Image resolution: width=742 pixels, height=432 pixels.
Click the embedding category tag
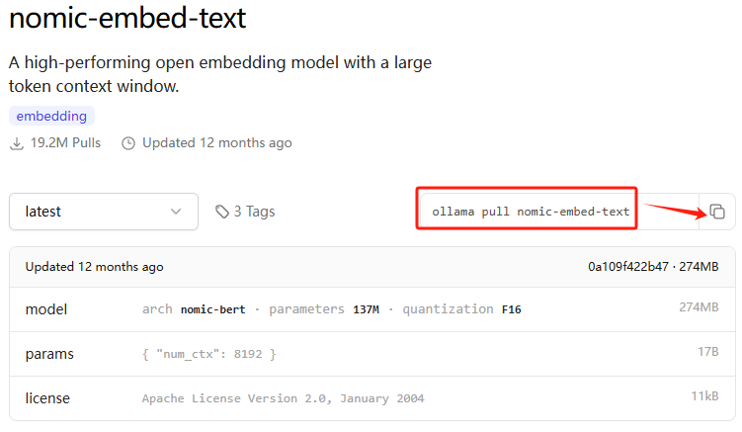51,116
